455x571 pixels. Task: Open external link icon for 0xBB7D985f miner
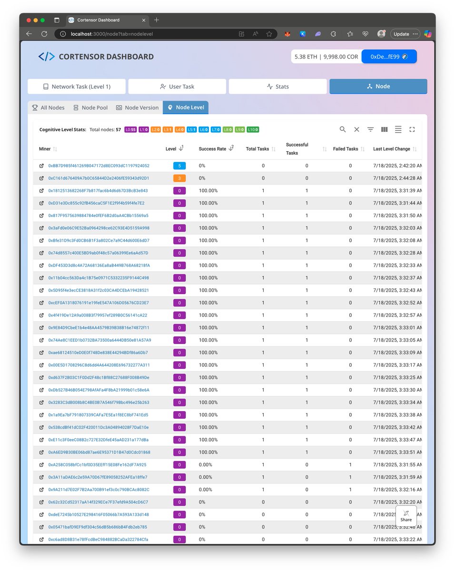(x=41, y=166)
